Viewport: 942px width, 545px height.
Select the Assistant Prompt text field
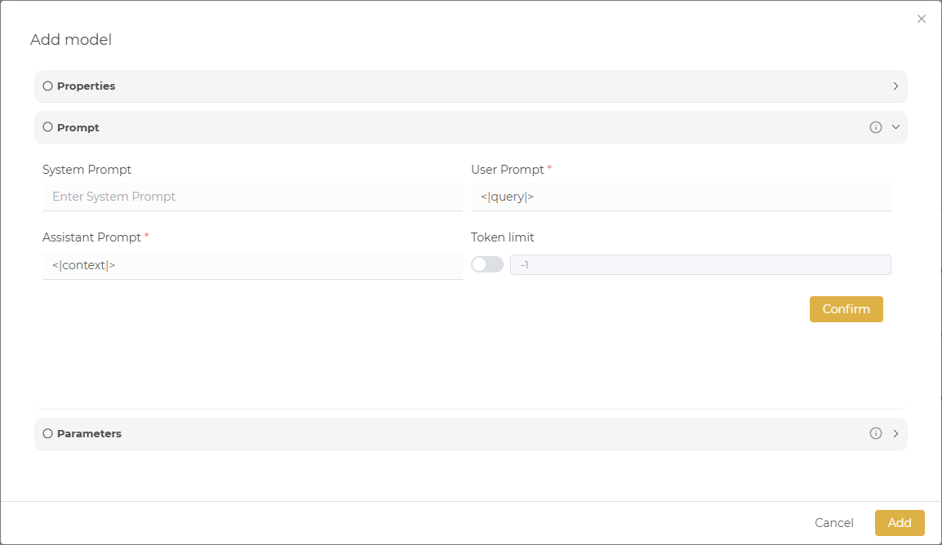click(251, 265)
